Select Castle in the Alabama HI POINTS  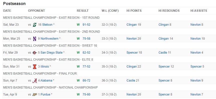pos(131,81)
